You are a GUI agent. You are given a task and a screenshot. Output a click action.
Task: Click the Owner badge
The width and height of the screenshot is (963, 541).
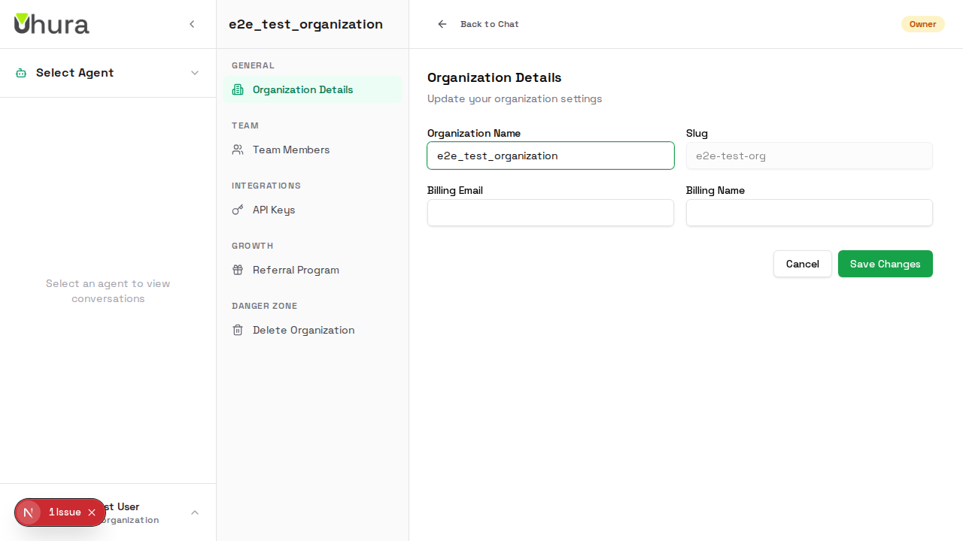pos(922,24)
